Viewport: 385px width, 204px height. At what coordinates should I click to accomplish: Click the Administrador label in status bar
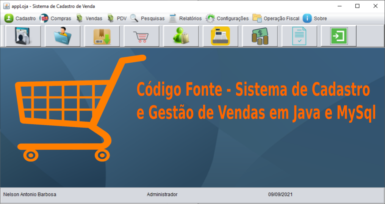click(x=162, y=195)
